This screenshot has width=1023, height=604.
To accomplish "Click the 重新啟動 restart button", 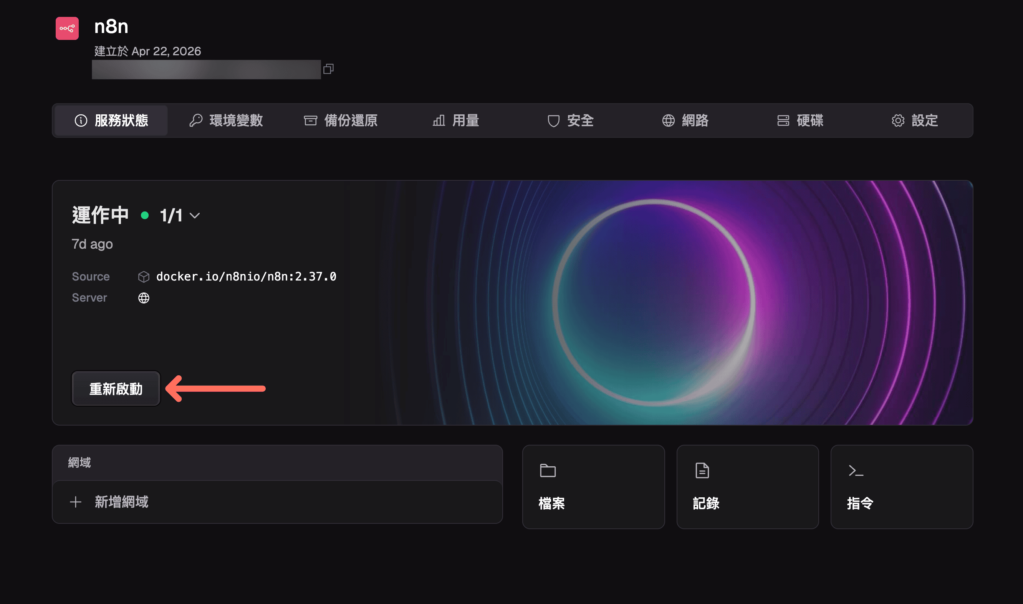I will 116,389.
